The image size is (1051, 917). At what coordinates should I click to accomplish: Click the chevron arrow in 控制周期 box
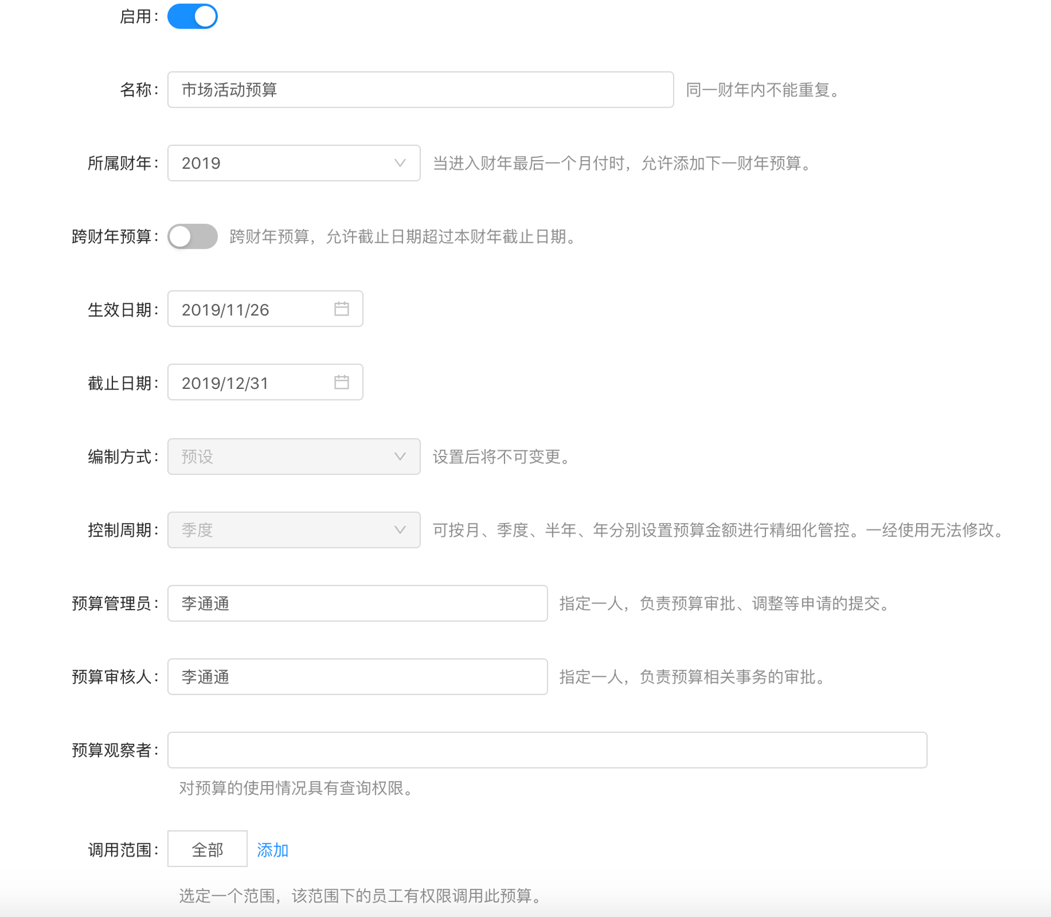coord(400,530)
